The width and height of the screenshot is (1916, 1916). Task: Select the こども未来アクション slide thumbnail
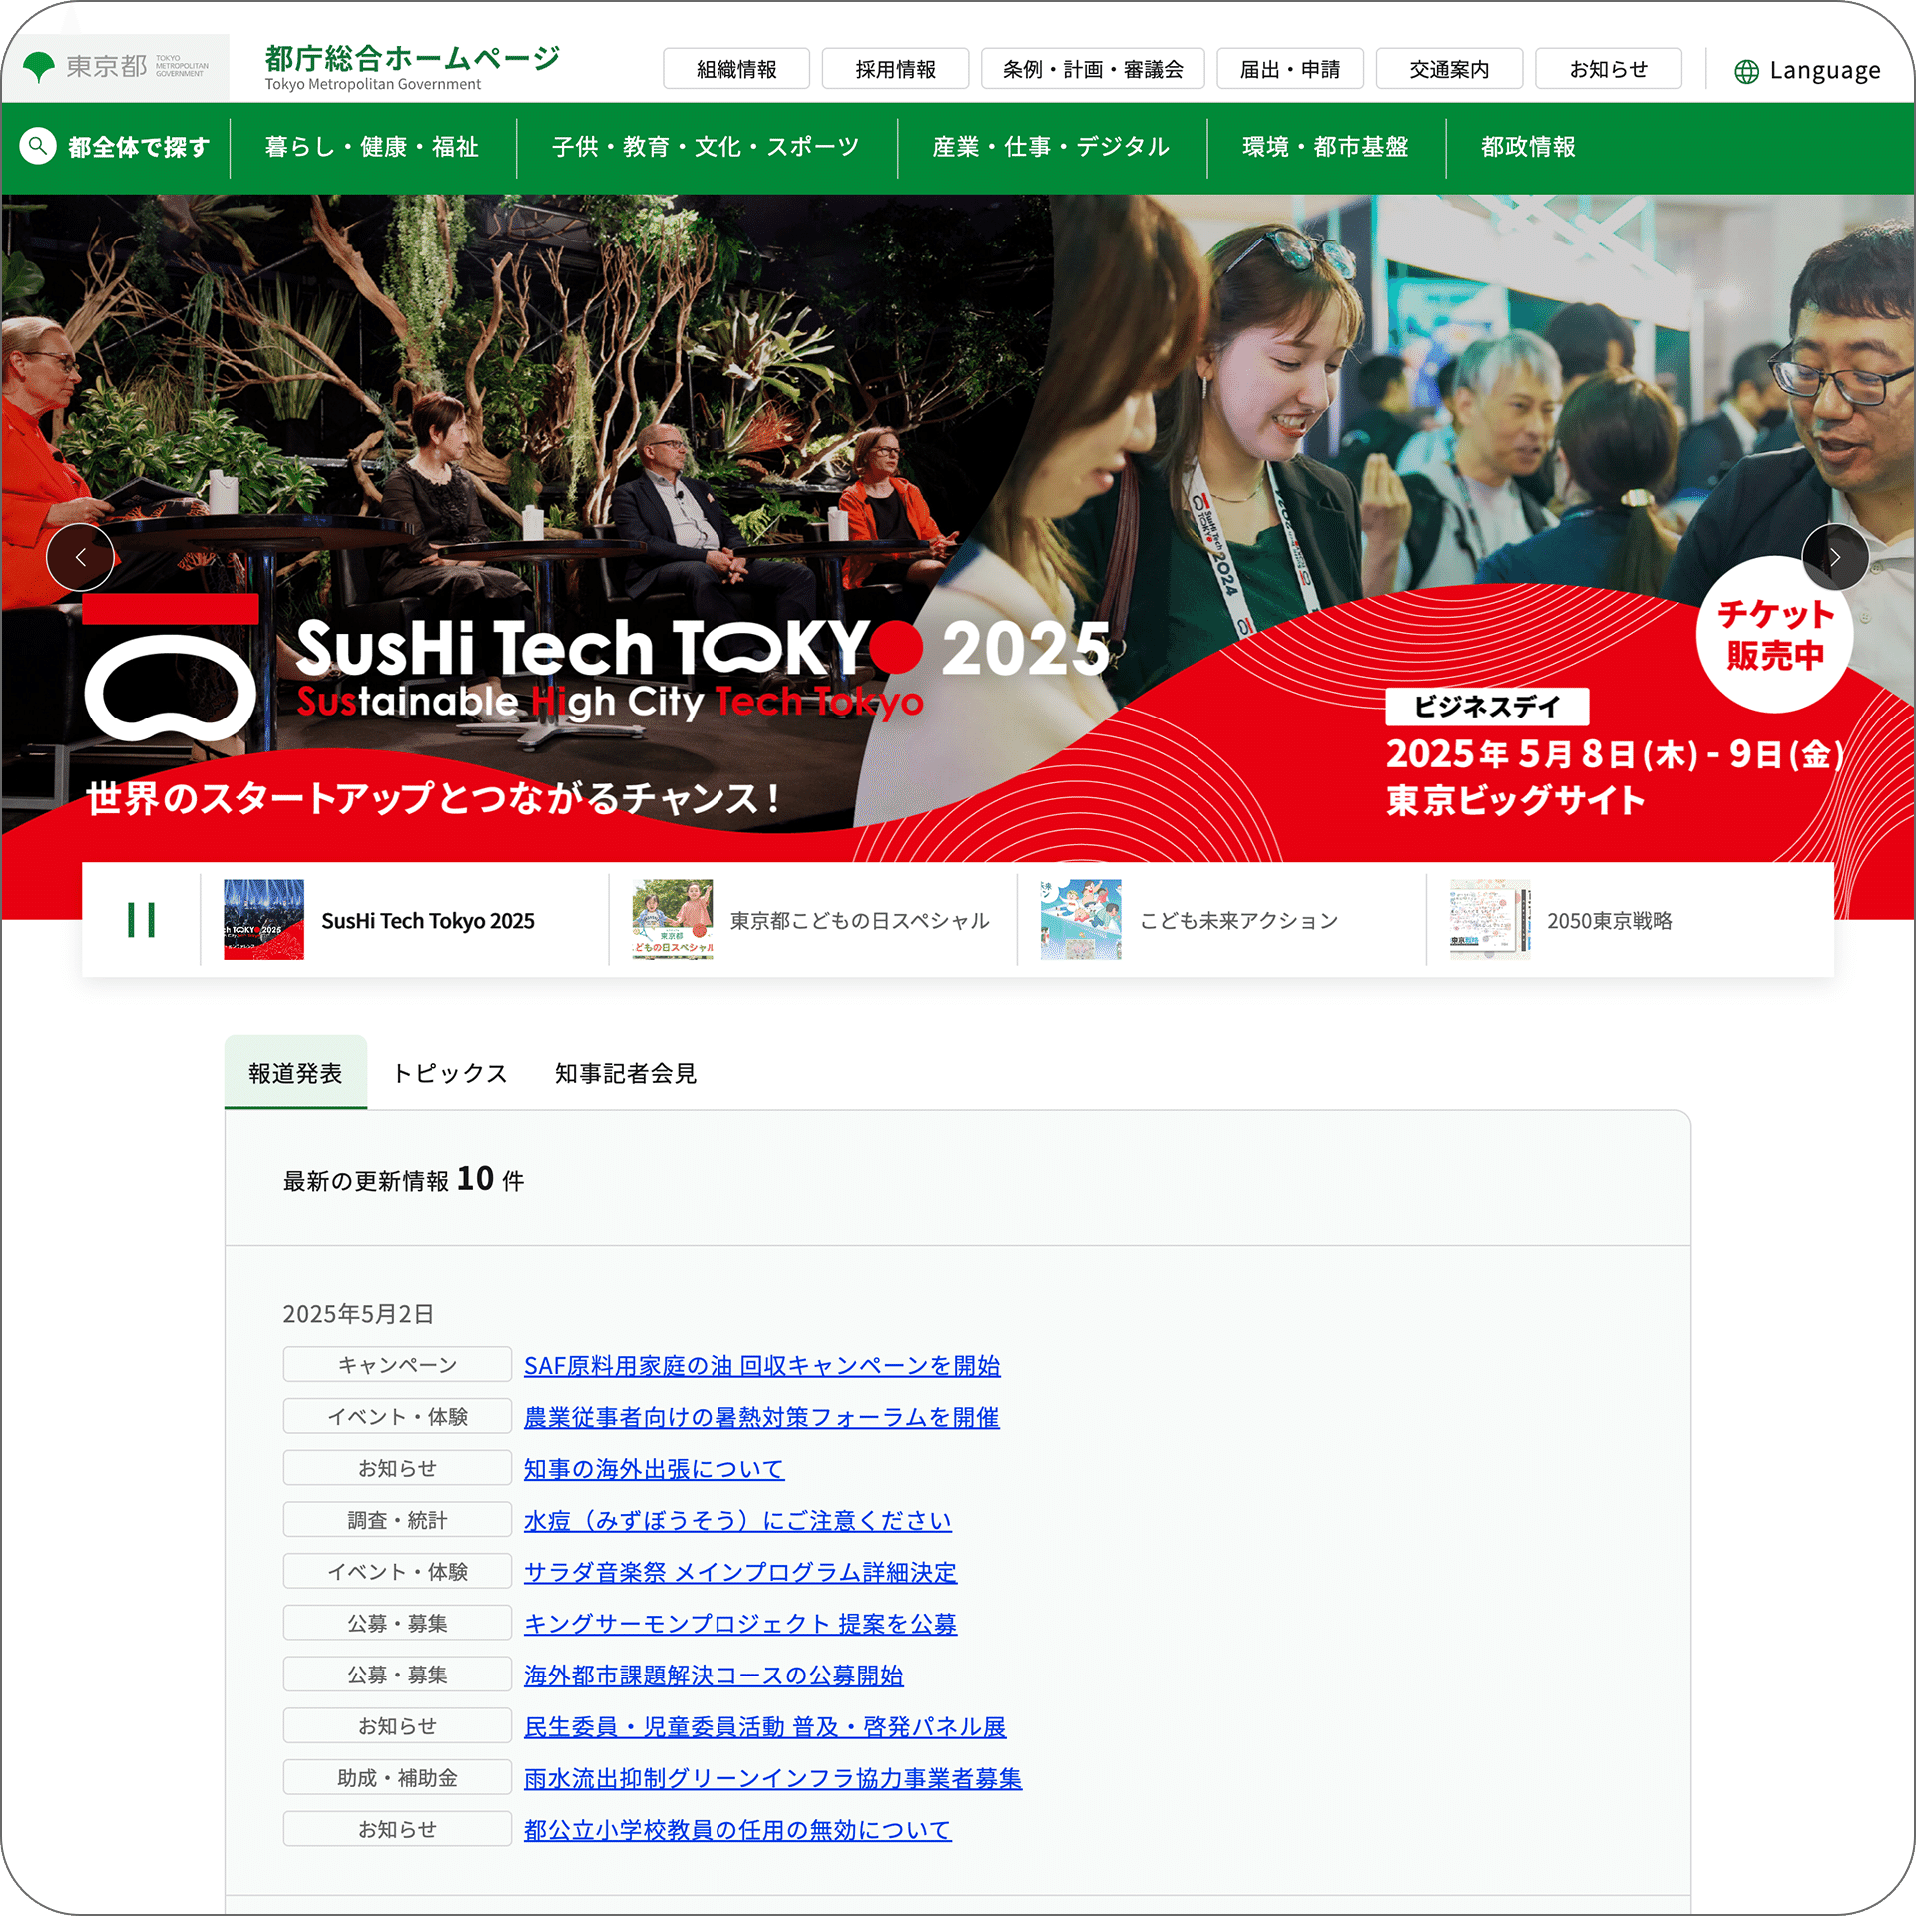tap(1081, 920)
